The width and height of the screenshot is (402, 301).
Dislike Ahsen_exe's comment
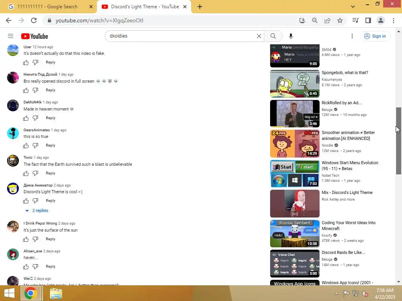click(35, 267)
